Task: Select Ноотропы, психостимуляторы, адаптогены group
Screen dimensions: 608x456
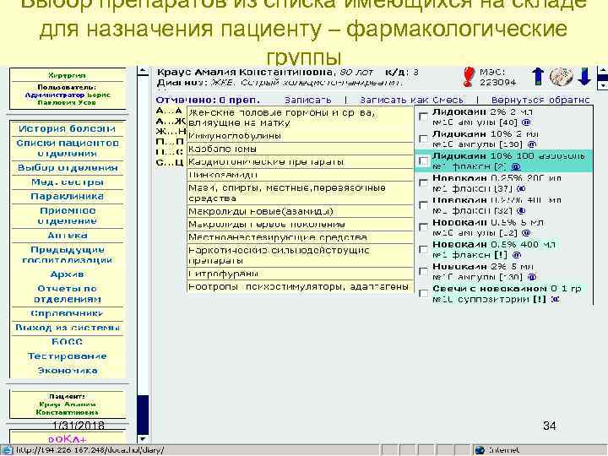Action: click(300, 286)
